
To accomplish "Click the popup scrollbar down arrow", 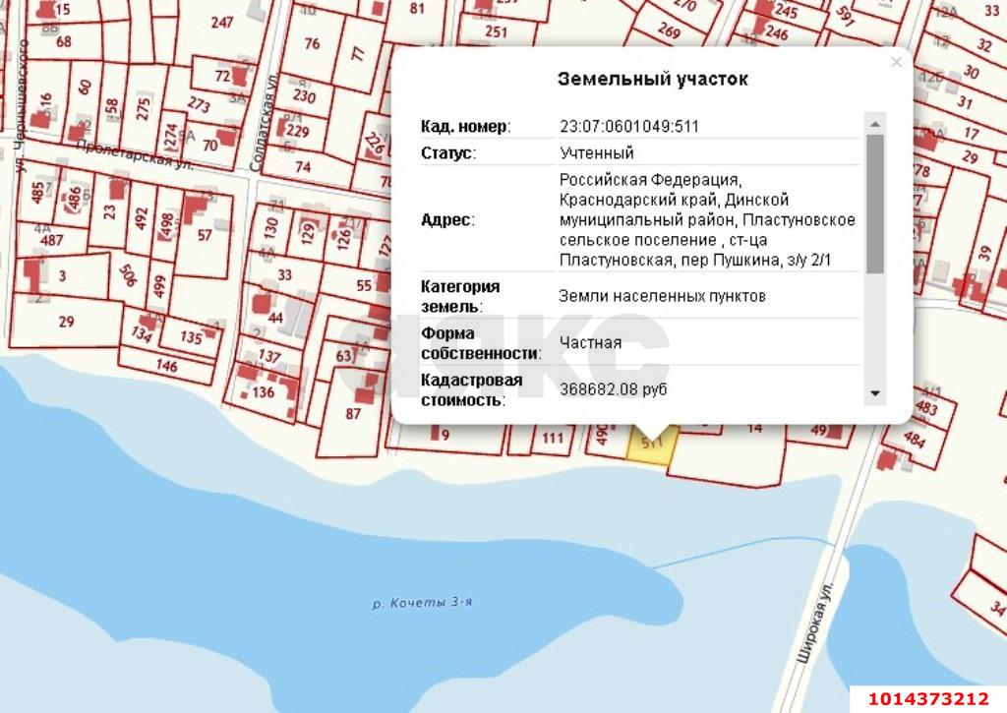I will point(874,393).
